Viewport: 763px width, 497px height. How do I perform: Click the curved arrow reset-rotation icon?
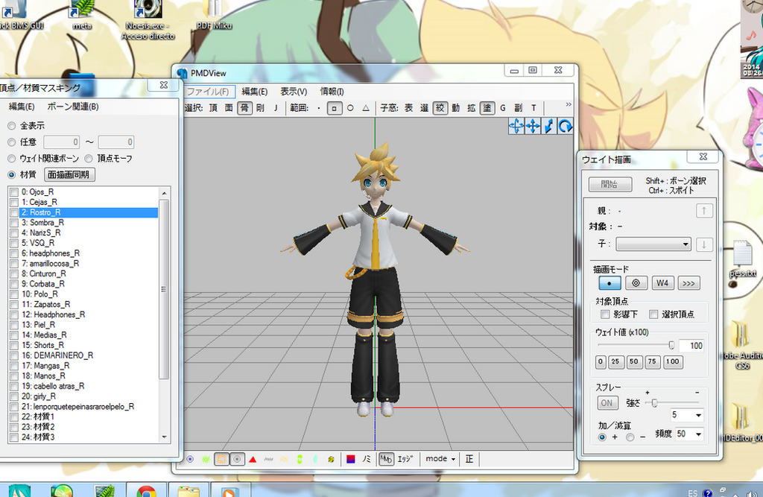coord(565,127)
